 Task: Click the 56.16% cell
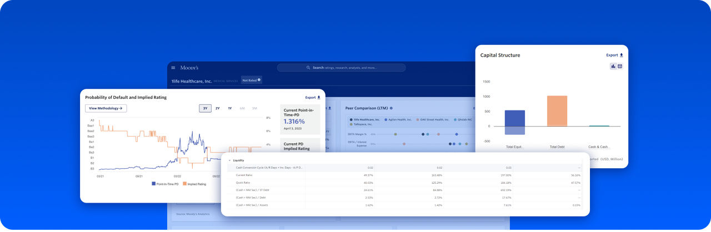point(575,175)
